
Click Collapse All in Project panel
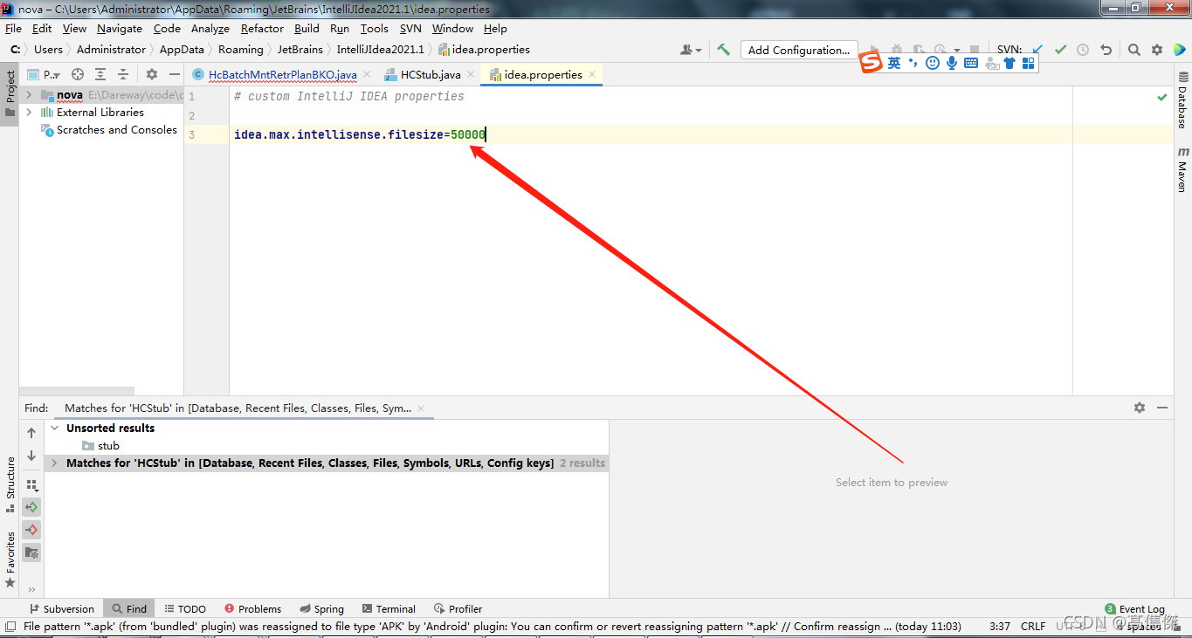123,74
